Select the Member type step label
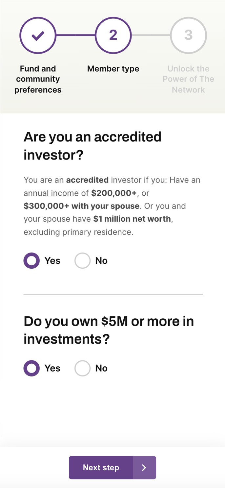The height and width of the screenshot is (488, 225). (x=113, y=69)
